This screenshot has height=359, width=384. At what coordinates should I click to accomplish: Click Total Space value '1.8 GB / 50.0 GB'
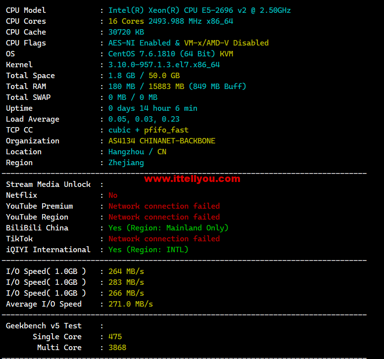(144, 76)
